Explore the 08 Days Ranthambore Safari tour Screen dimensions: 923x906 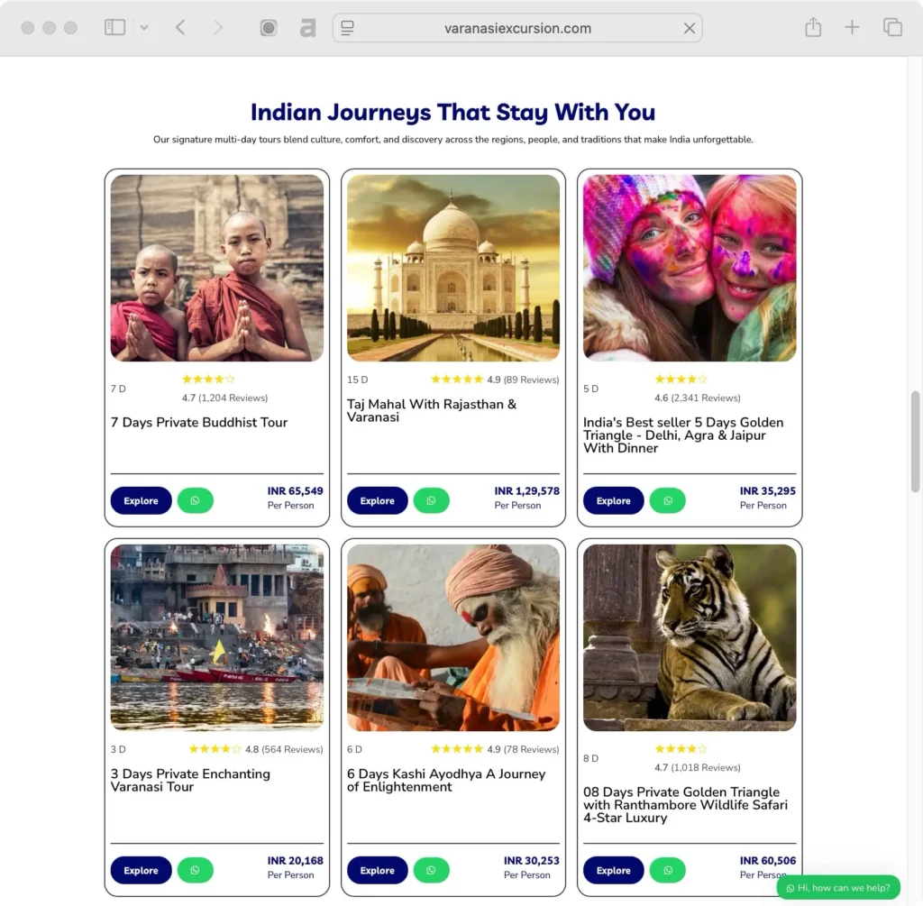(x=613, y=870)
